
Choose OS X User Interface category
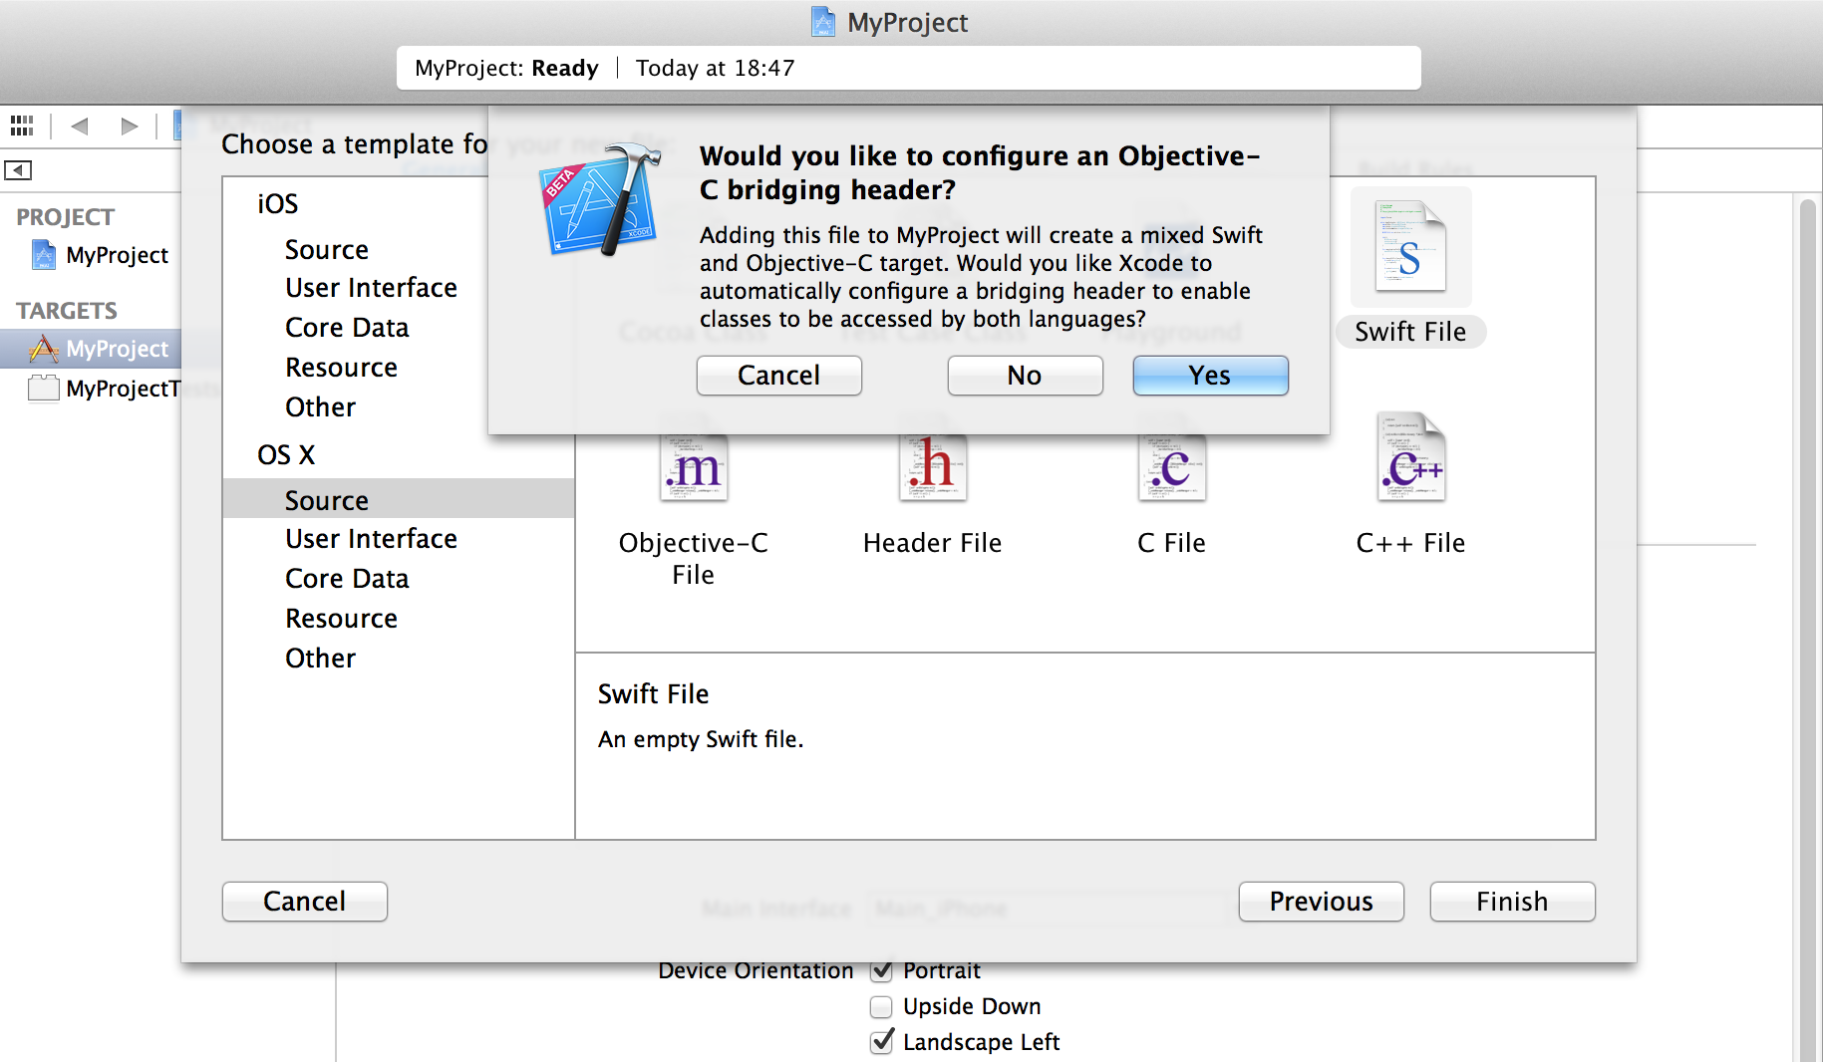coord(371,539)
